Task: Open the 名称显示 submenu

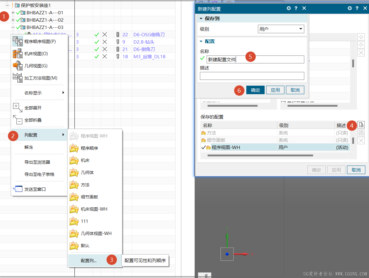Action: point(39,93)
